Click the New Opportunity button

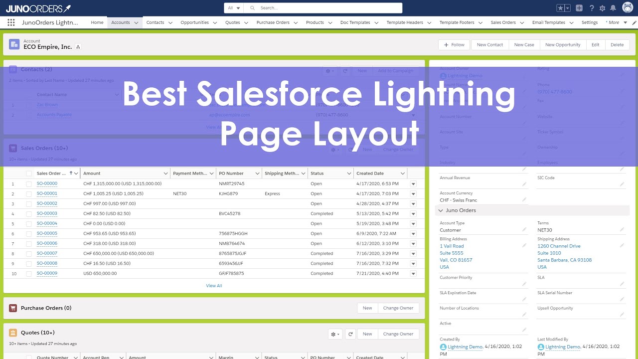[x=563, y=45]
